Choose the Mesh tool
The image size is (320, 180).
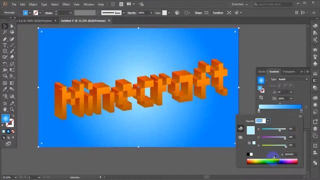5,83
